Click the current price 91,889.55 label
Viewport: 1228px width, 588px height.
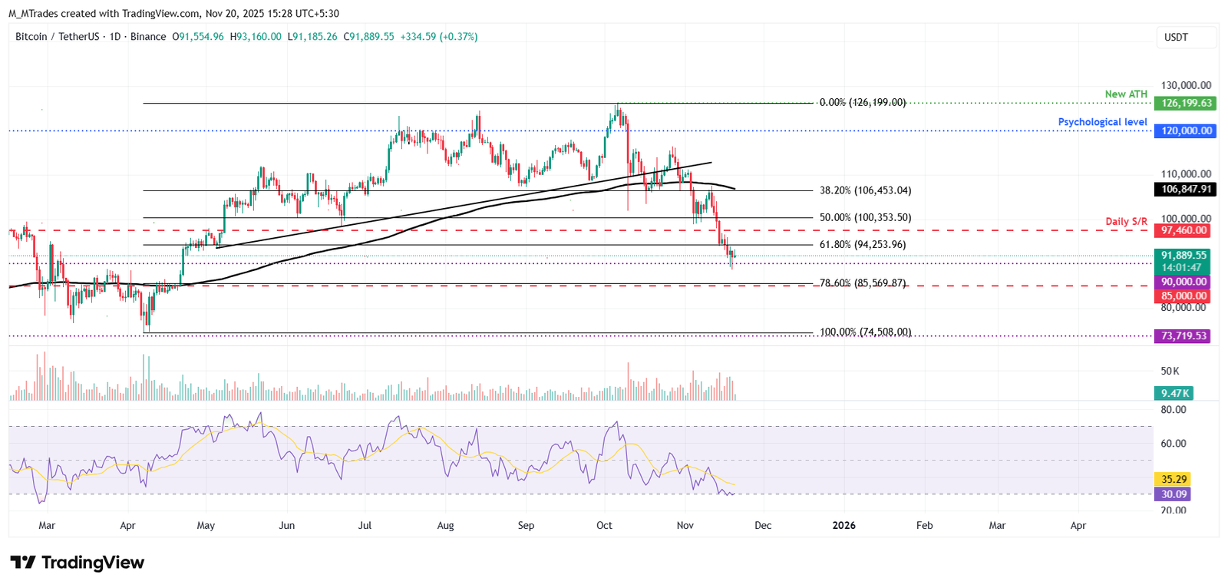tap(1183, 256)
